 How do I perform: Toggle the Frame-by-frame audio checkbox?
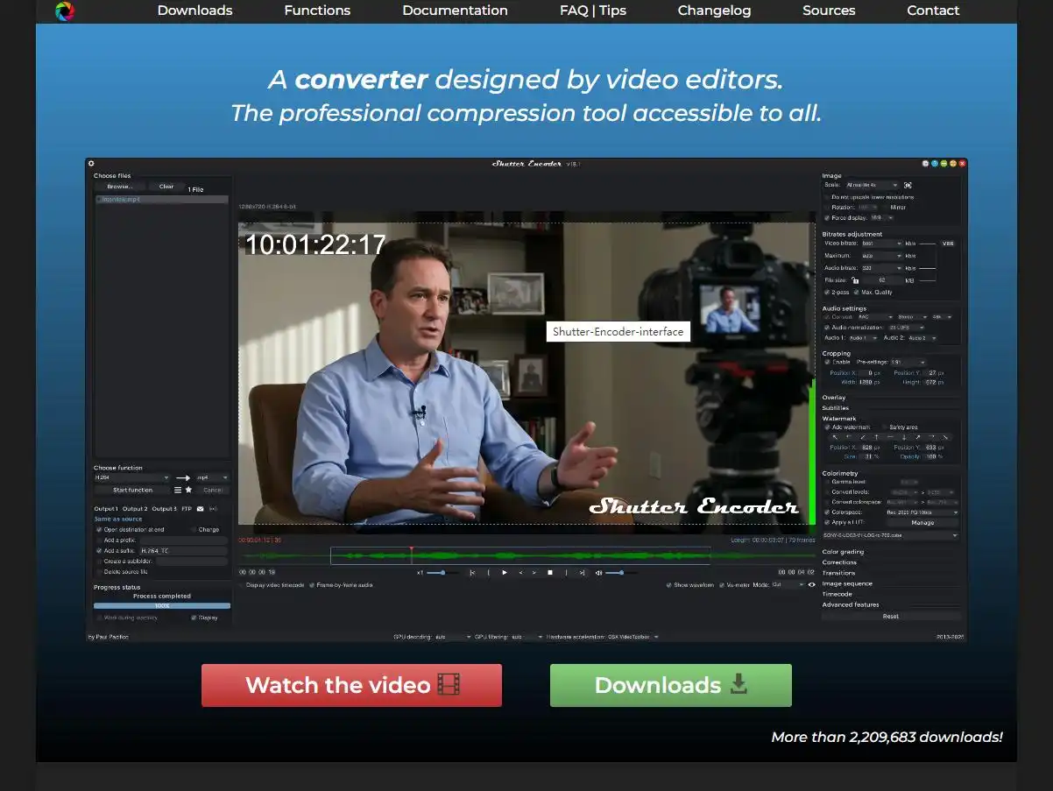(x=312, y=584)
